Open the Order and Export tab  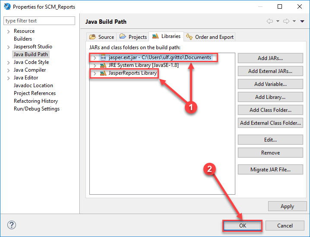210,37
